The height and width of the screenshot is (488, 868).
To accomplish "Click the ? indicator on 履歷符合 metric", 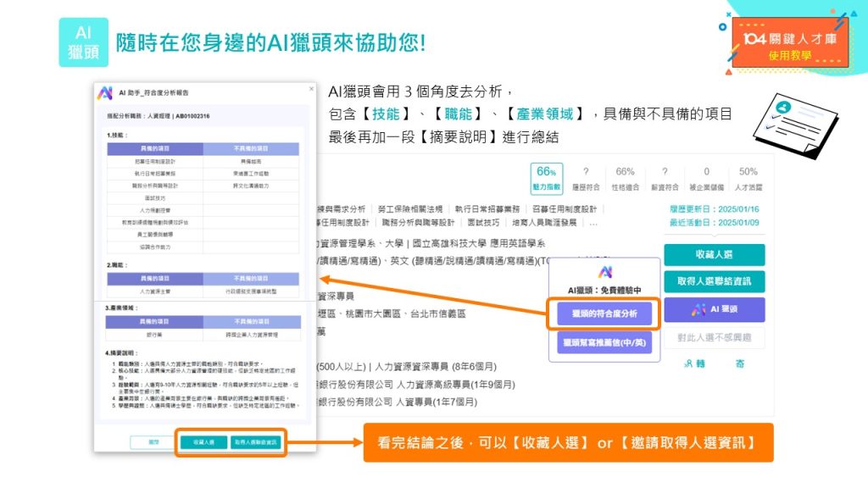I will click(x=585, y=171).
